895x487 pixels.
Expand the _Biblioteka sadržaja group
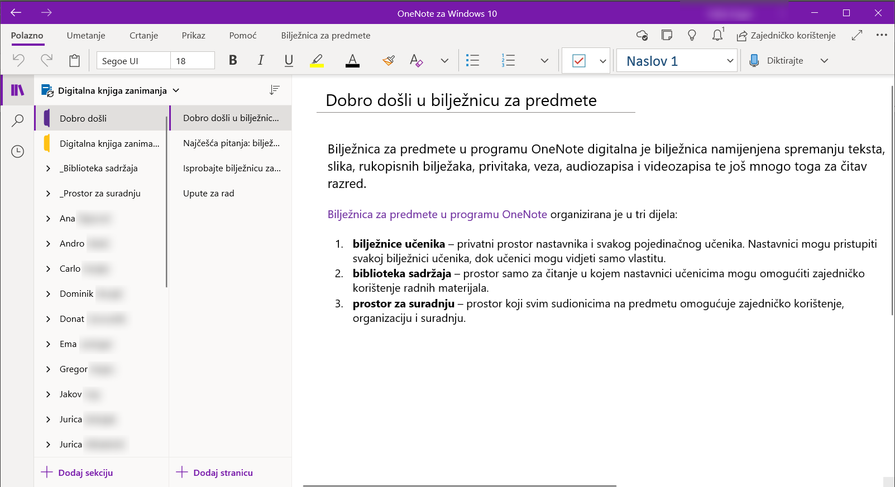tap(48, 168)
